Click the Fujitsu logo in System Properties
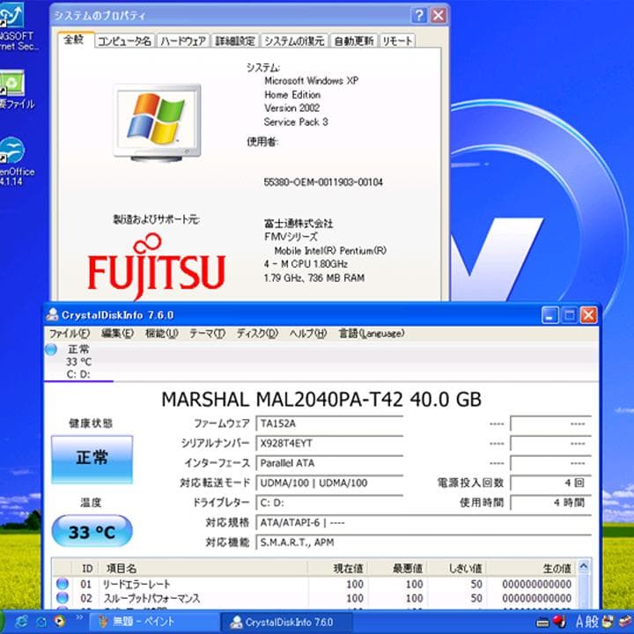Image resolution: width=634 pixels, height=634 pixels. pyautogui.click(x=156, y=267)
